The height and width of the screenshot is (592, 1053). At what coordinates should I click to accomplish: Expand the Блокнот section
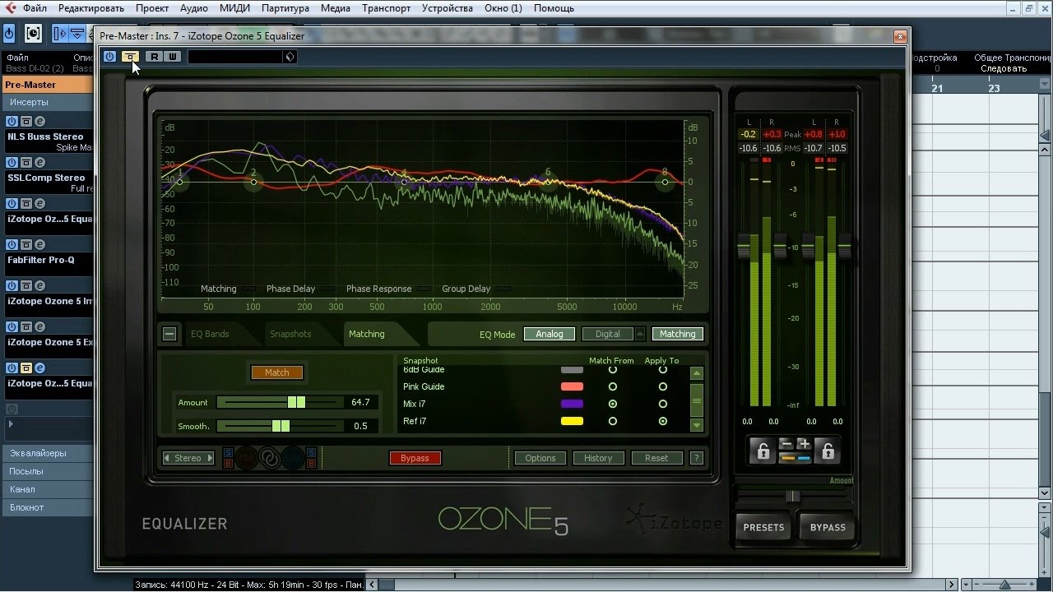click(48, 507)
